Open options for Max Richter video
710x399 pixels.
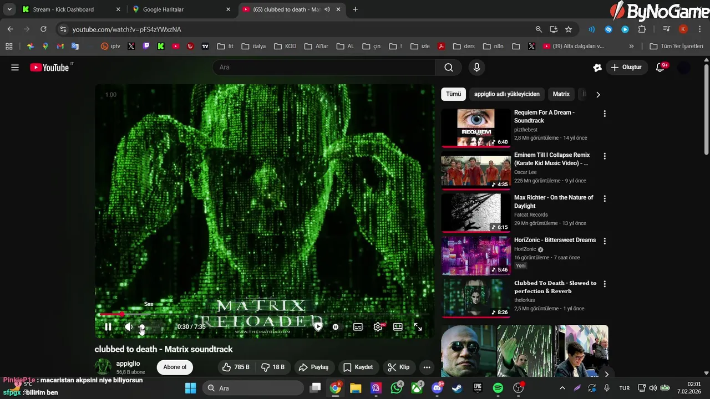[x=605, y=198]
